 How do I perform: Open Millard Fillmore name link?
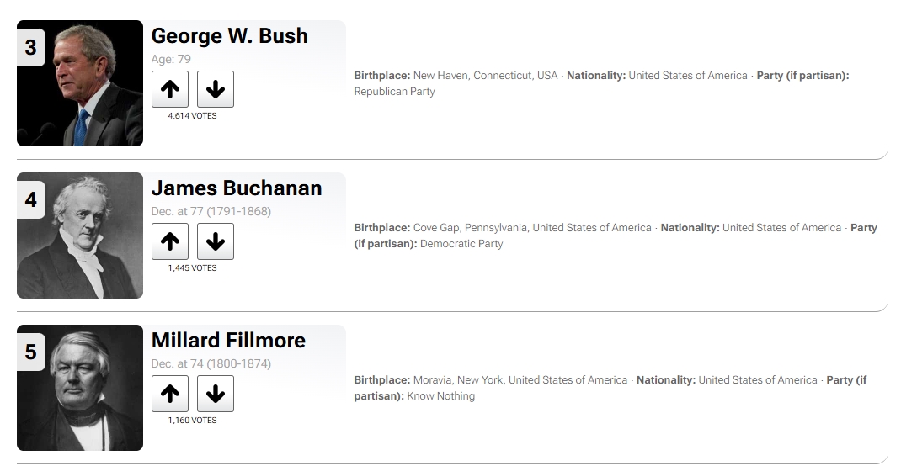click(228, 341)
